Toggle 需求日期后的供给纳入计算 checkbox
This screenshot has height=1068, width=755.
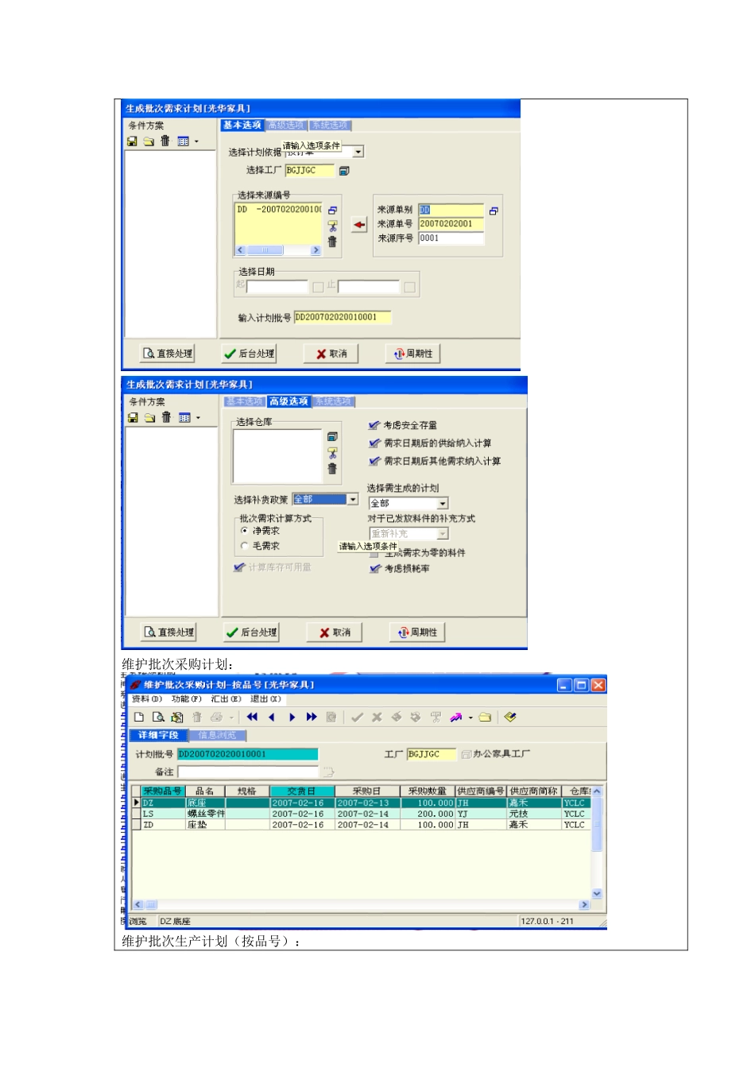pyautogui.click(x=374, y=443)
